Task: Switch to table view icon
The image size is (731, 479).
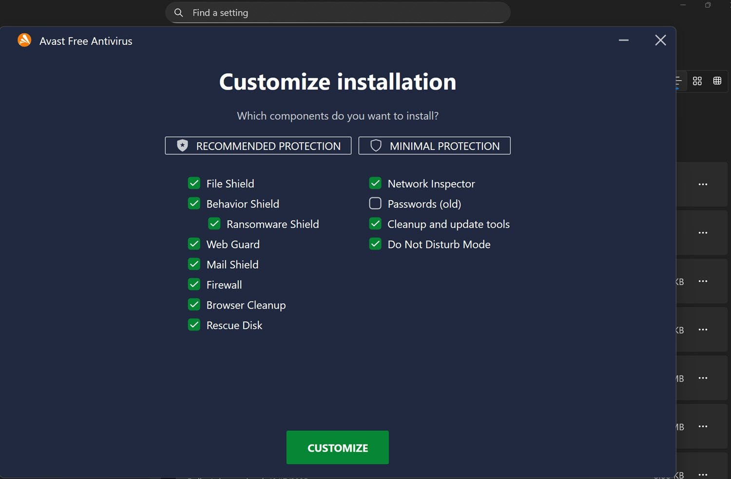Action: [717, 81]
